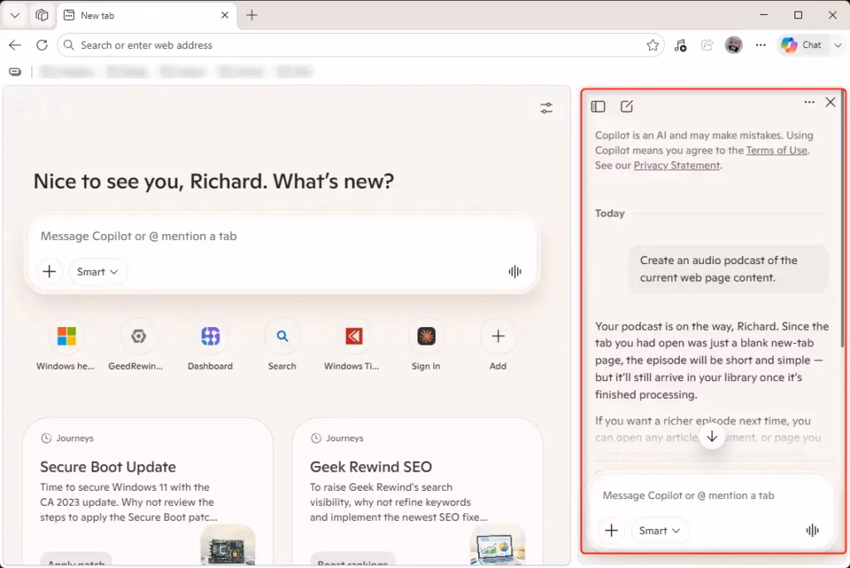The width and height of the screenshot is (850, 568).
Task: Open the GeedRewin... shortcut tile
Action: click(137, 345)
